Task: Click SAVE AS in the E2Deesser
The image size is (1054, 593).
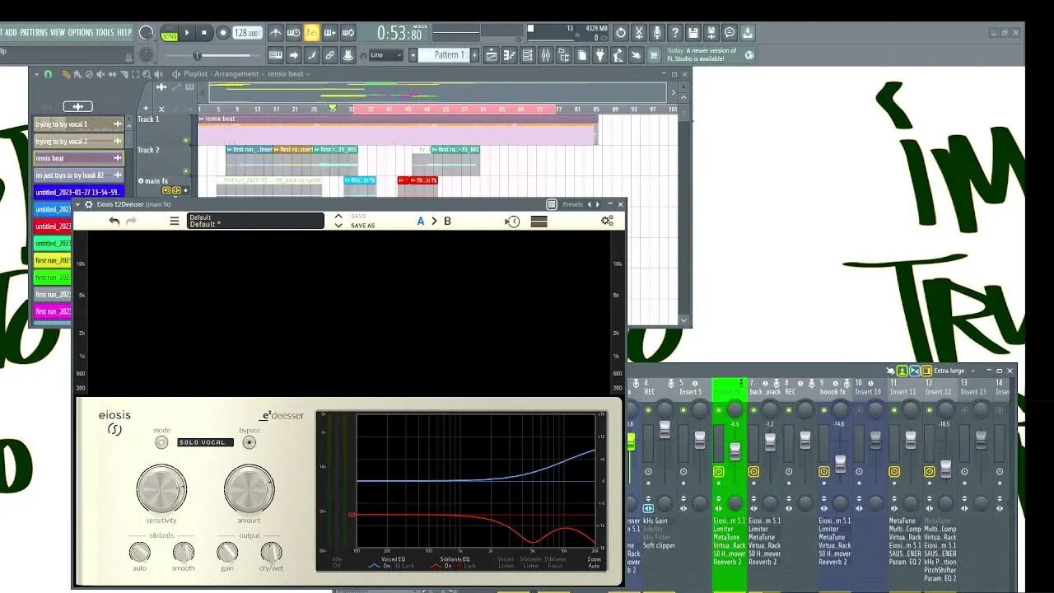Action: 362,226
